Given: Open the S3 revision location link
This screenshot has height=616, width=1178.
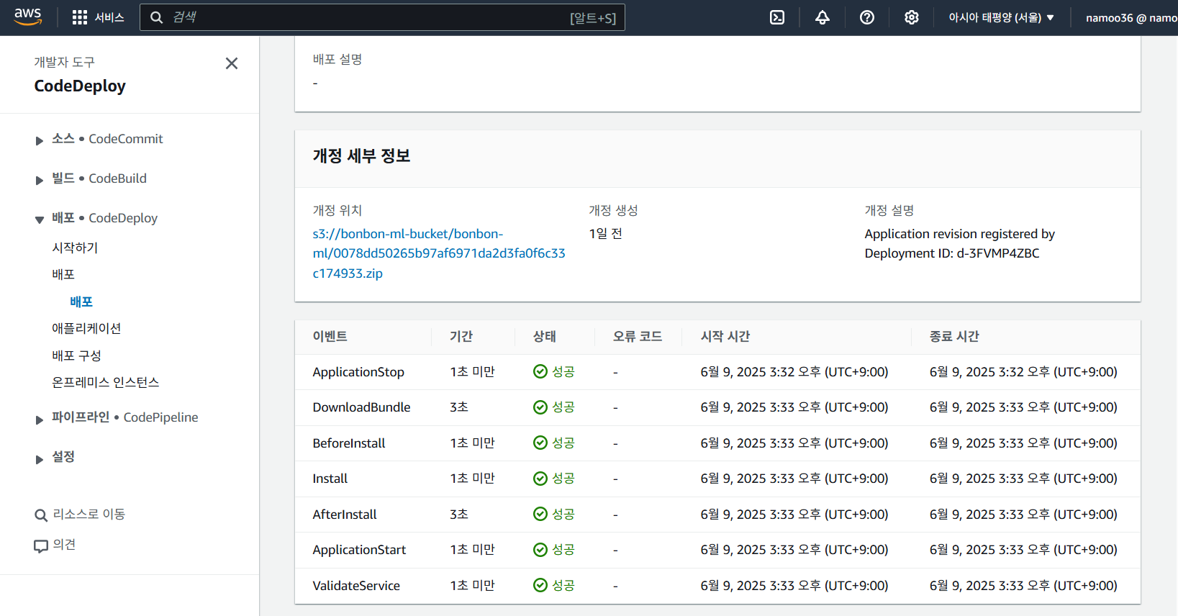Looking at the screenshot, I should coord(439,253).
